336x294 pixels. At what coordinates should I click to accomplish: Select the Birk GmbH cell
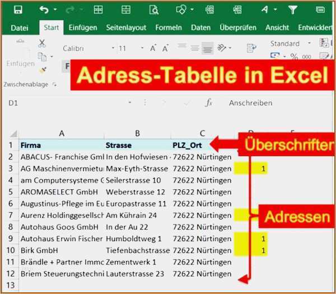click(62, 250)
